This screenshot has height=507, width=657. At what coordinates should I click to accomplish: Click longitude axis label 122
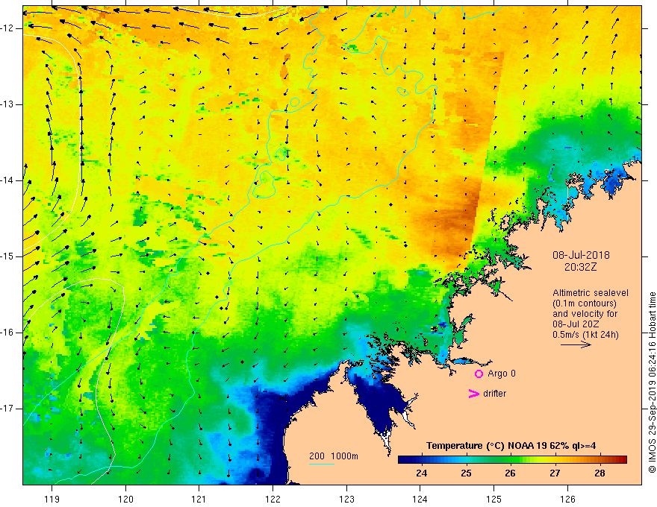pyautogui.click(x=273, y=499)
